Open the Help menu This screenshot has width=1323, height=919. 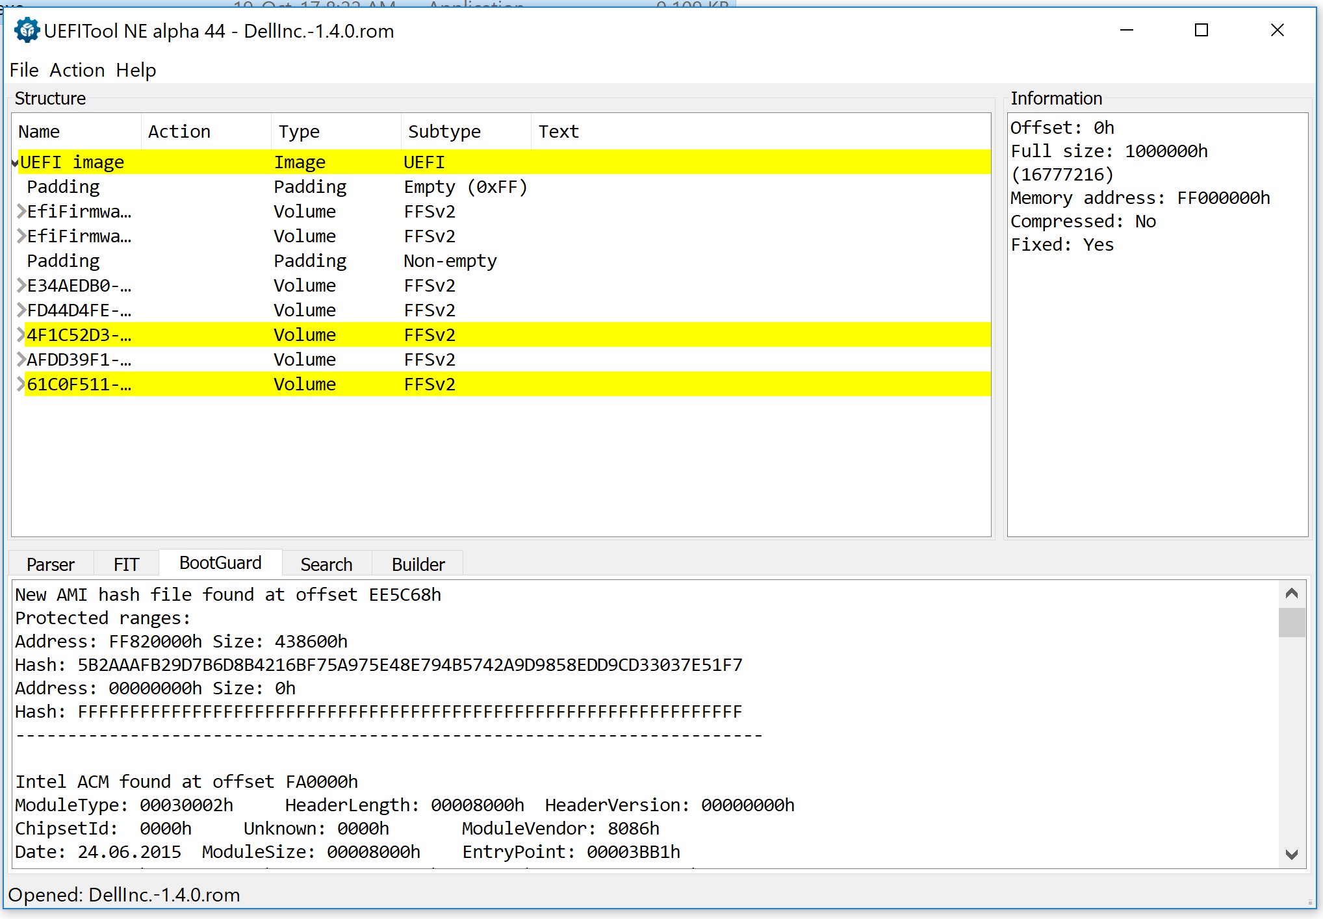[136, 70]
